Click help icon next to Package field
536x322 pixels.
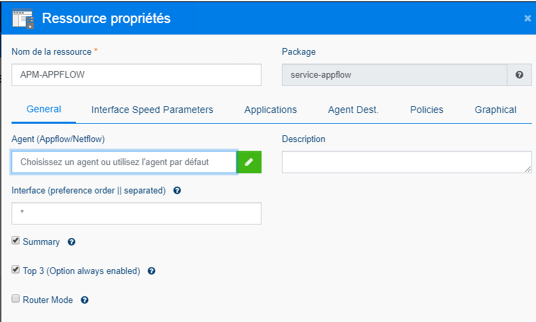coord(519,75)
